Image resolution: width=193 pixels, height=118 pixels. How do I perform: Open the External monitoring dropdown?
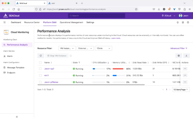(x=85, y=48)
